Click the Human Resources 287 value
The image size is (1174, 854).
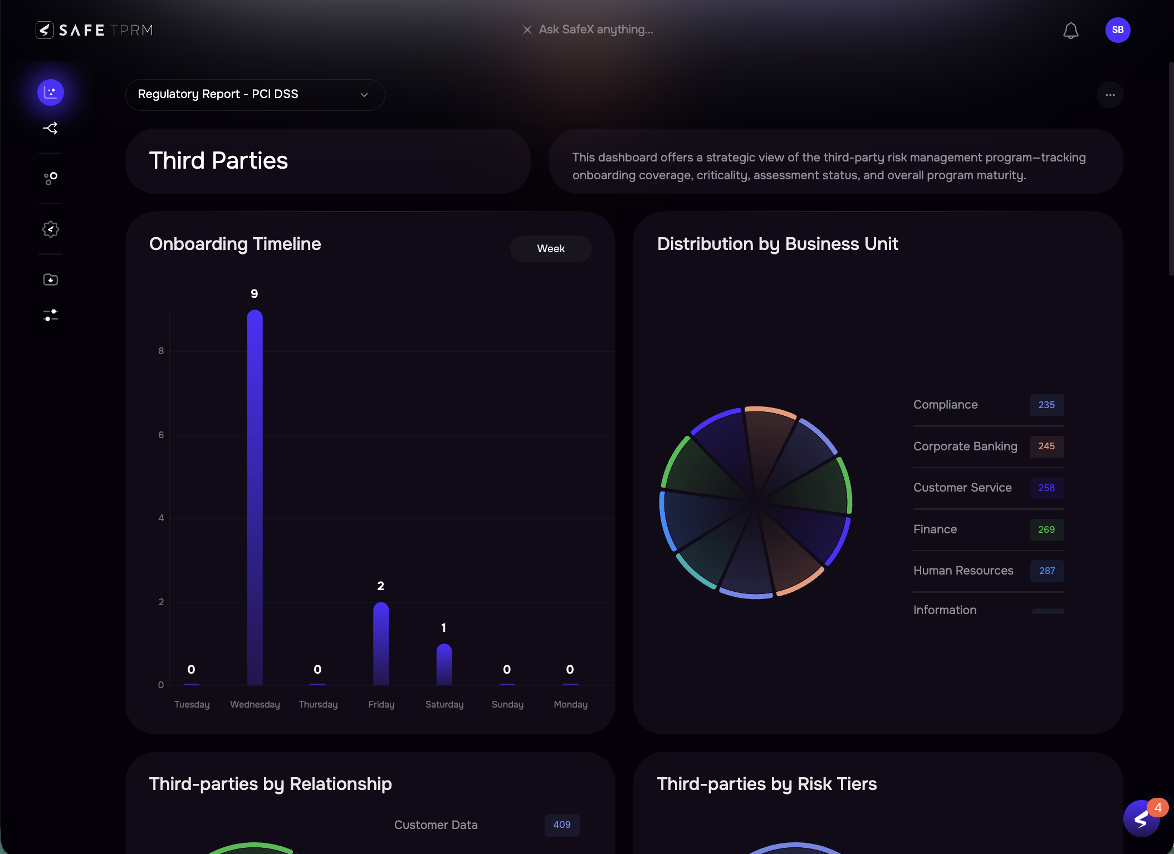pos(1046,571)
